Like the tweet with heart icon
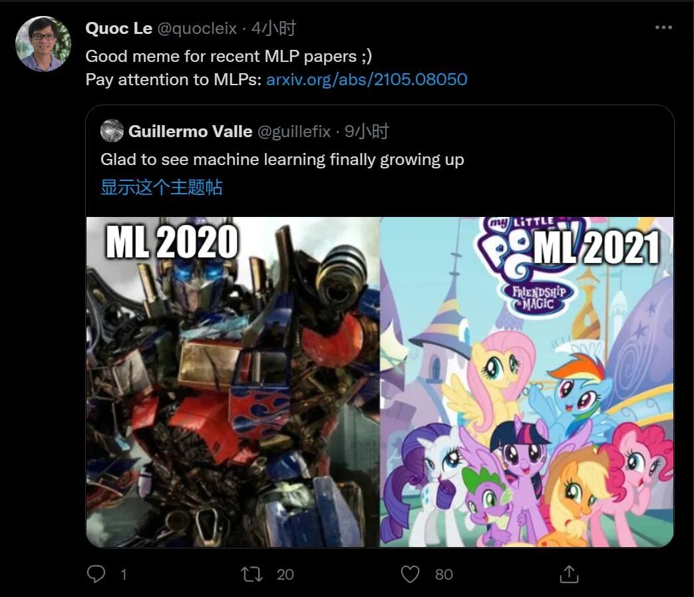 (411, 574)
